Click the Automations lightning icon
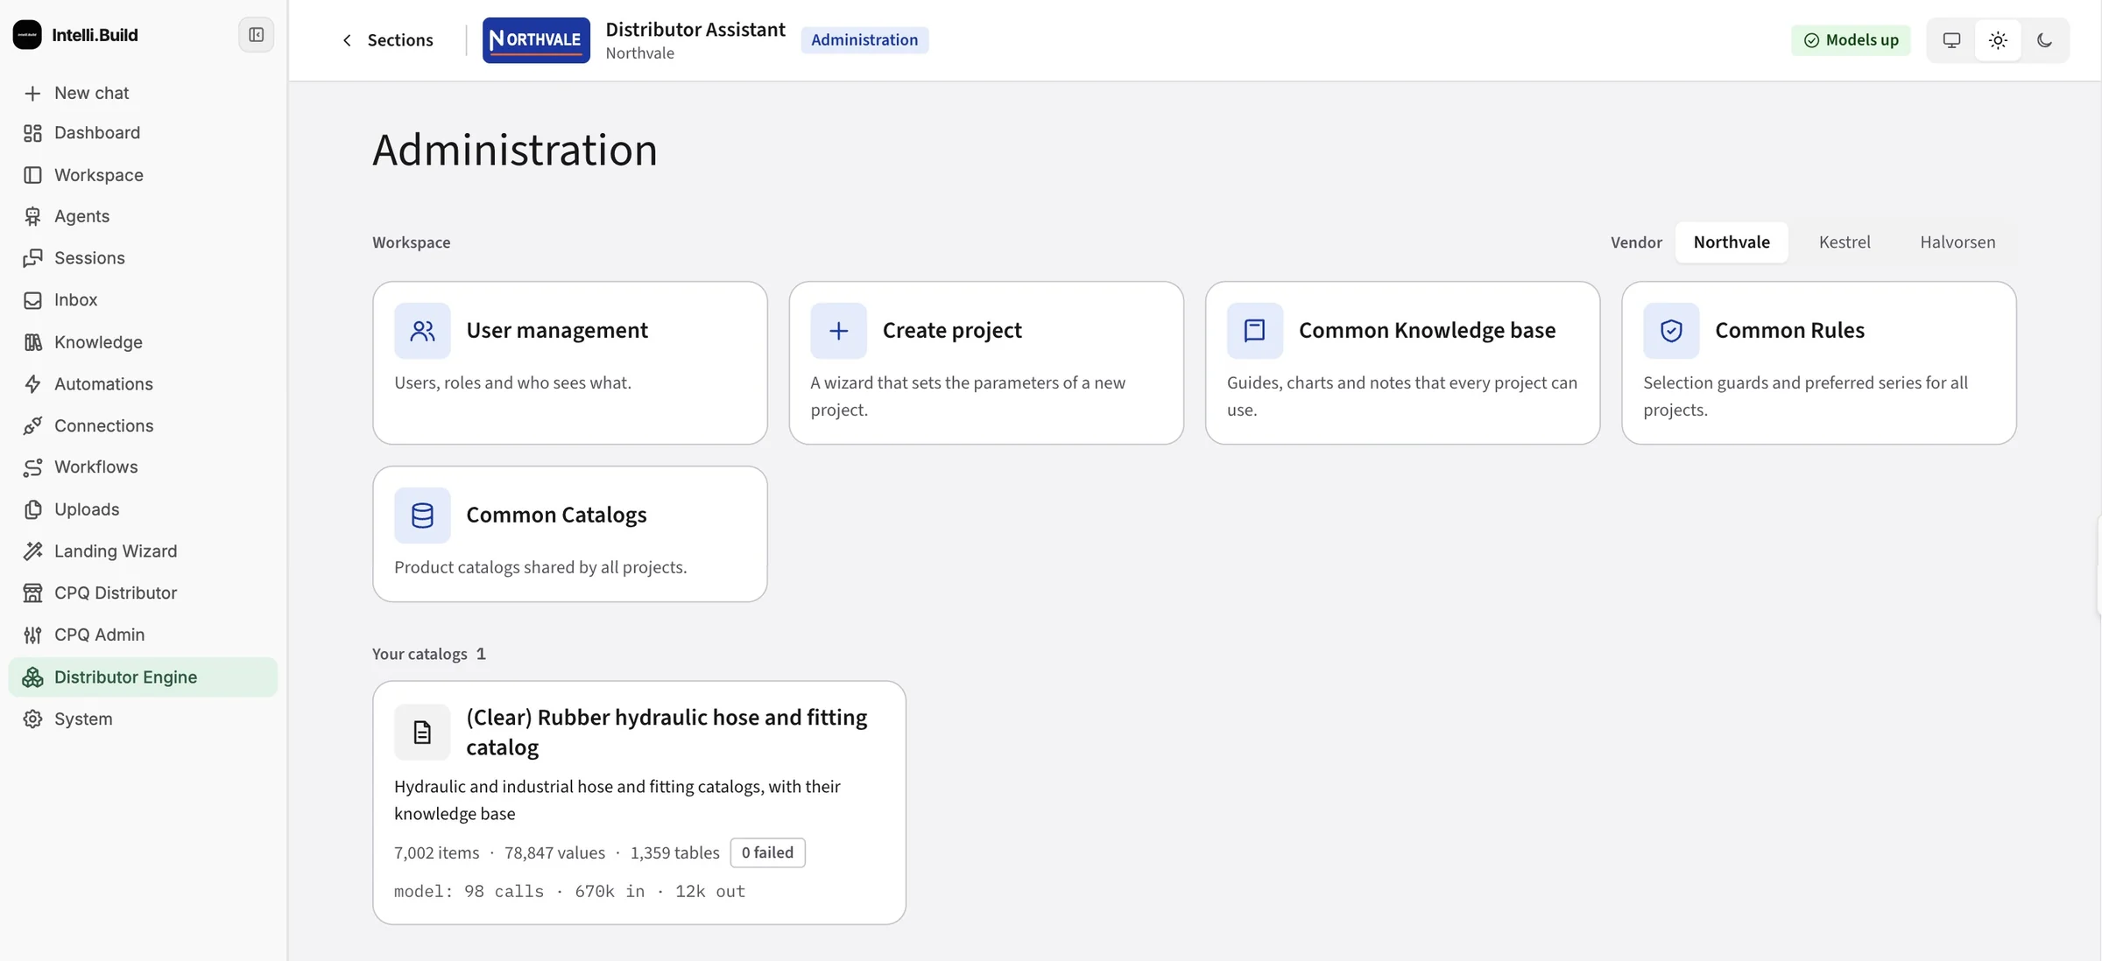The width and height of the screenshot is (2102, 961). click(x=32, y=384)
